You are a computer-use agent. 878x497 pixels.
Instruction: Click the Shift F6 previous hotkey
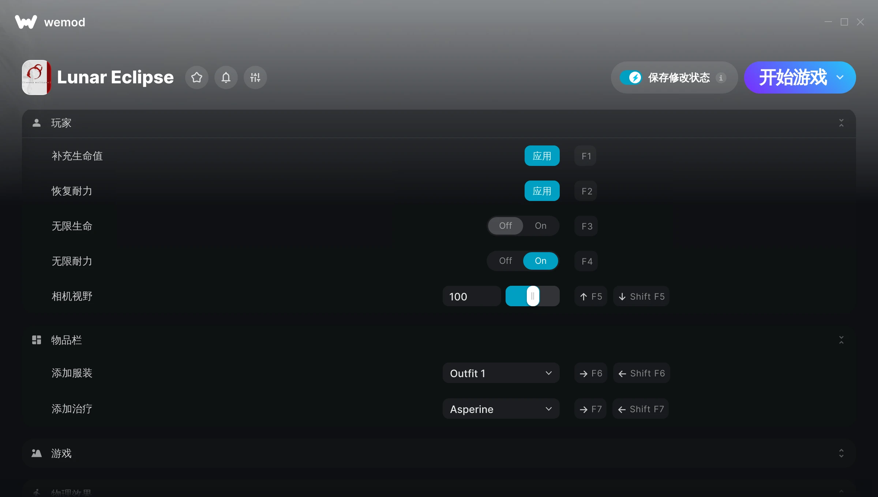click(x=641, y=373)
